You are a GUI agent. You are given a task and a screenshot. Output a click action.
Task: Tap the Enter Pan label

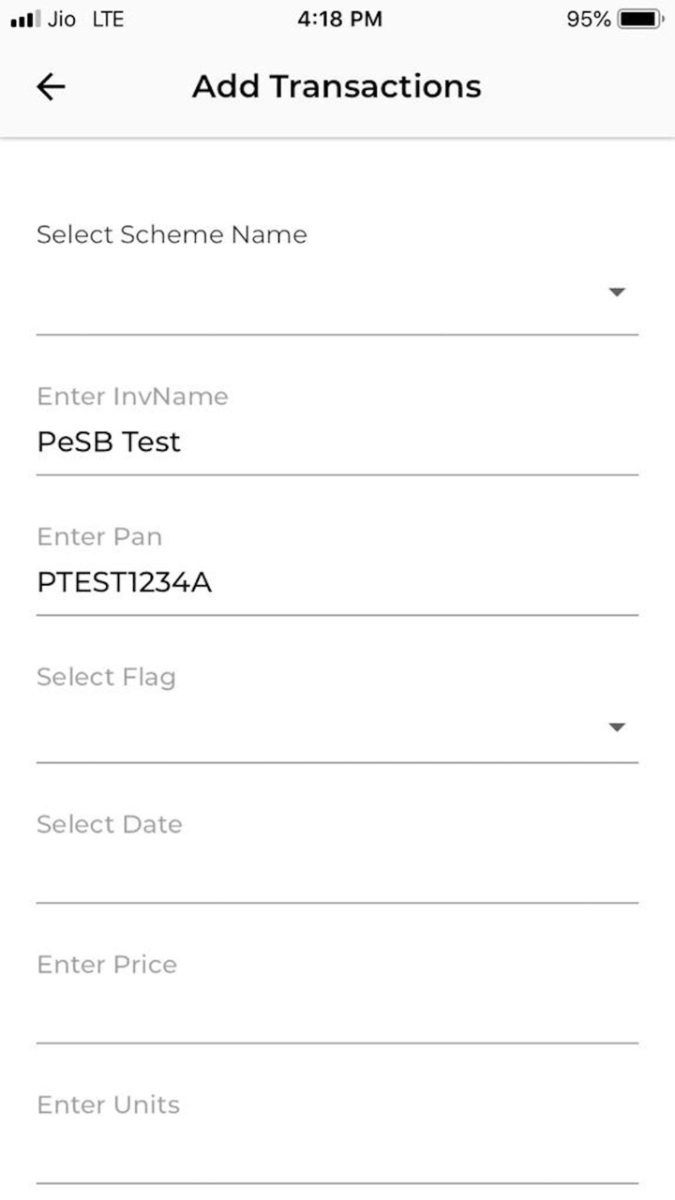pos(99,537)
